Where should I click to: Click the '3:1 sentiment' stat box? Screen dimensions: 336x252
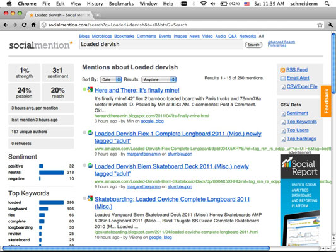point(57,72)
